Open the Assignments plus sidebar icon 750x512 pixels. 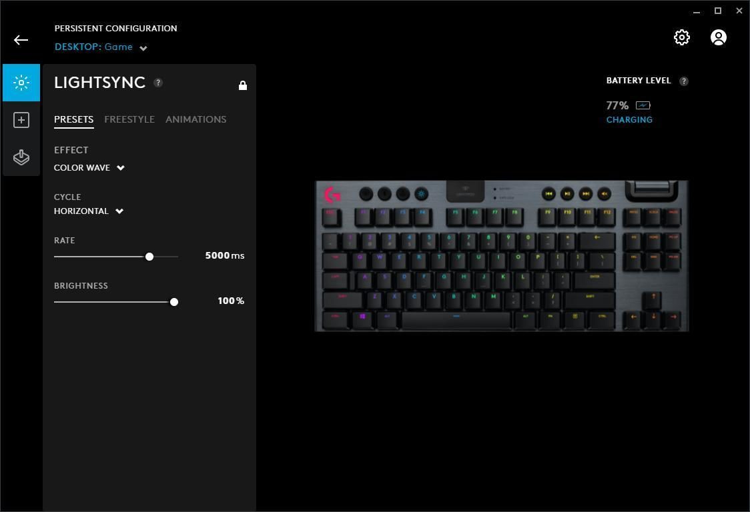click(21, 120)
